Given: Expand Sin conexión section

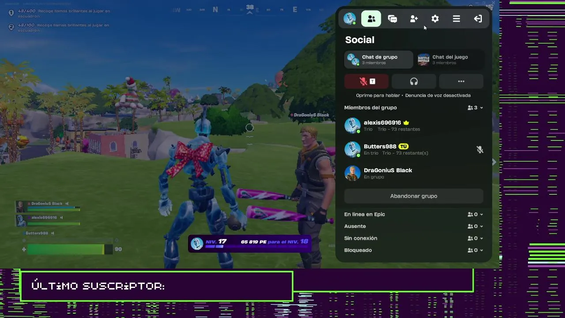Looking at the screenshot, I should point(414,238).
